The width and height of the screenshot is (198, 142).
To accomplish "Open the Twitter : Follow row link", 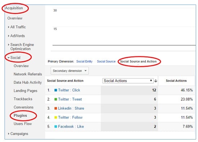I will point(70,117).
